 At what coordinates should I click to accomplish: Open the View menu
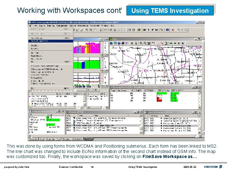coord(35,25)
